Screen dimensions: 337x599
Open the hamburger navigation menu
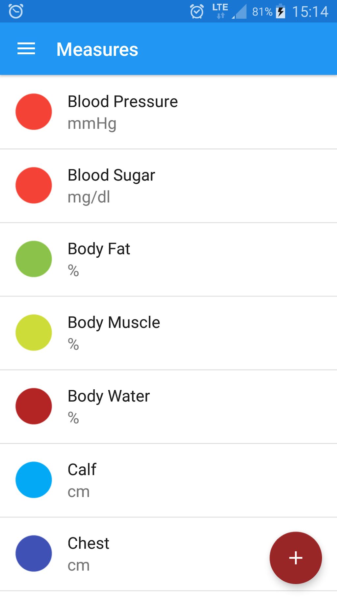pyautogui.click(x=26, y=49)
